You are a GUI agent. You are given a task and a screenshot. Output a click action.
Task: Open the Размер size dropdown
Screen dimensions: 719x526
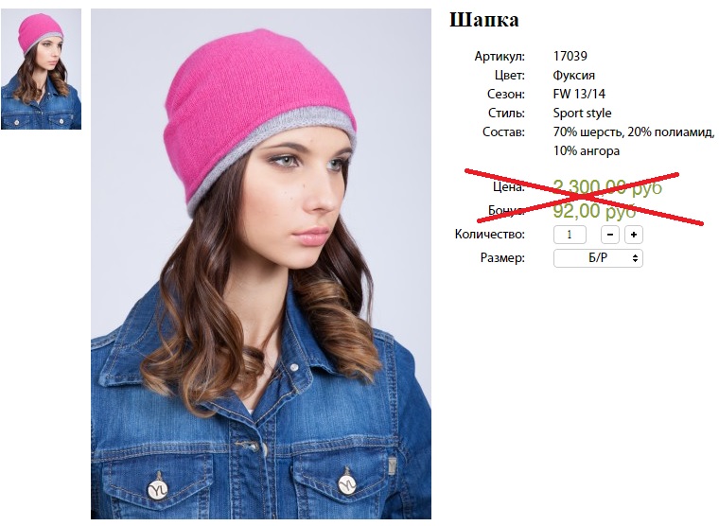(x=598, y=258)
